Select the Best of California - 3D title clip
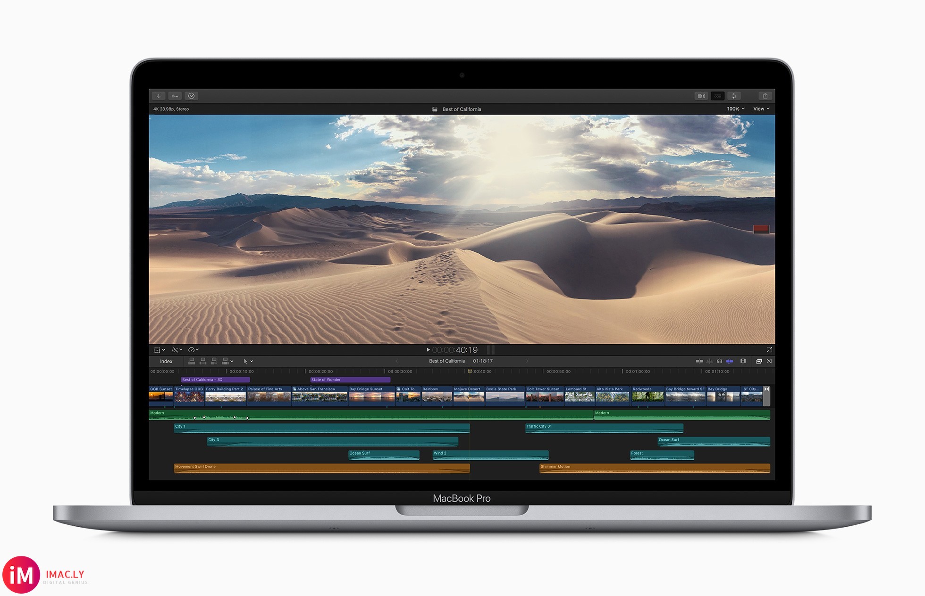Screen dimensions: 925x596 point(215,380)
